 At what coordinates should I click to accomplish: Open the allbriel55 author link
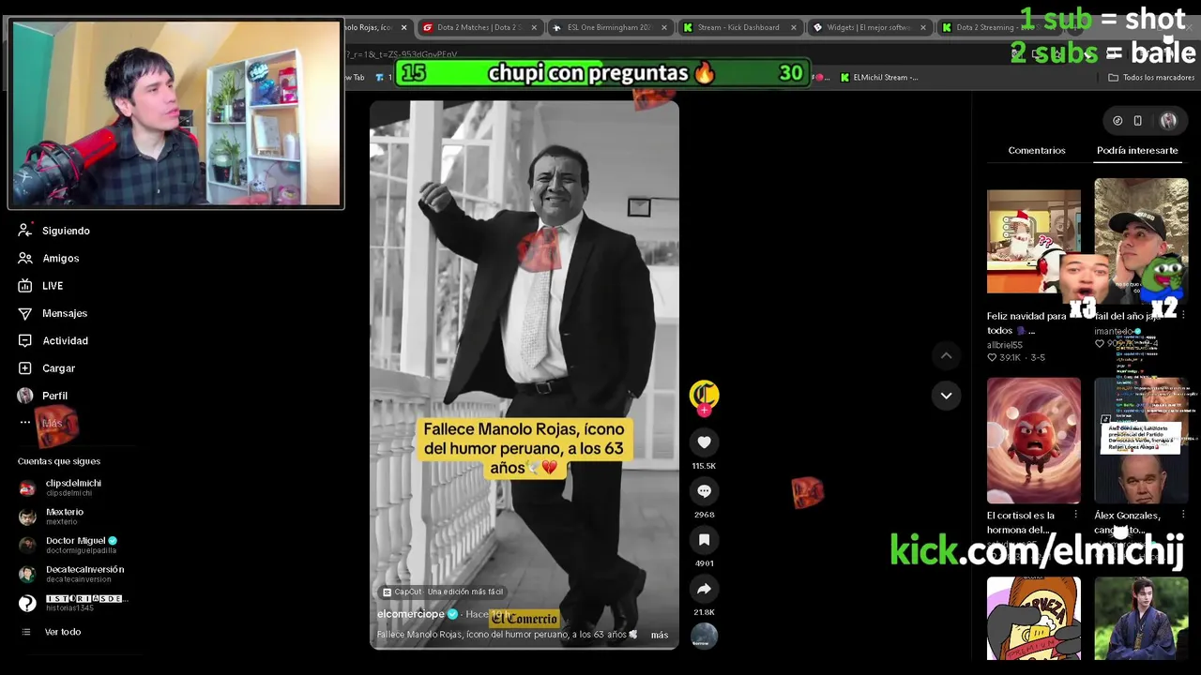pos(1005,345)
